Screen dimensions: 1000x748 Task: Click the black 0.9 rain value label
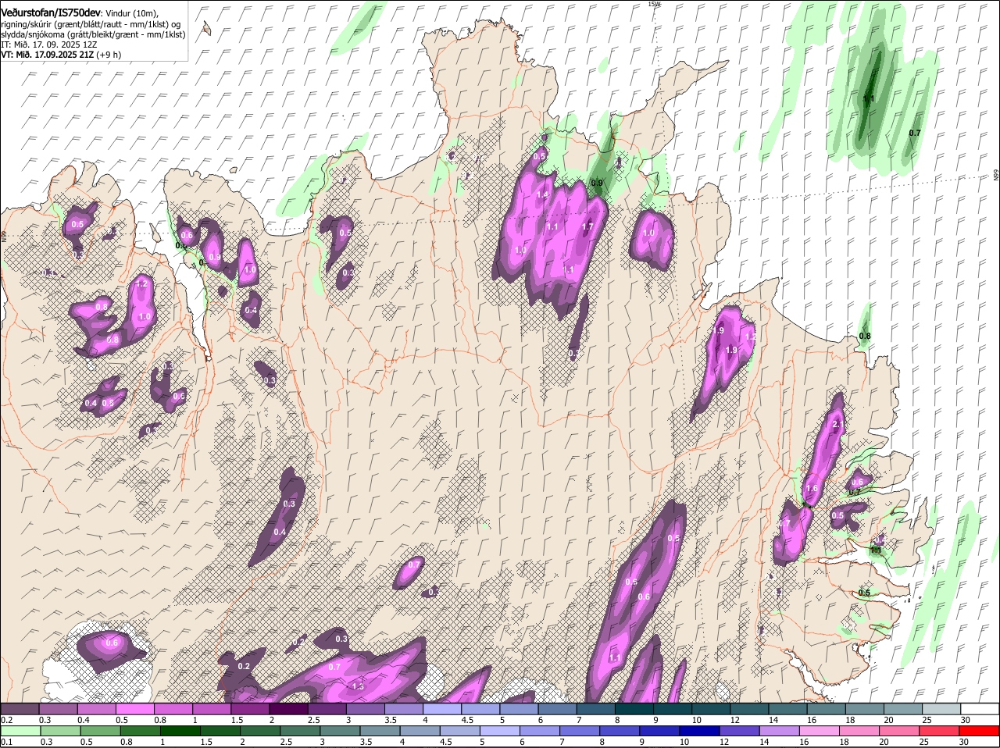598,183
